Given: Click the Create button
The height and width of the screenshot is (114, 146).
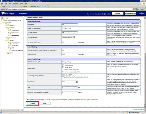Looking at the screenshot, I should tap(33, 103).
